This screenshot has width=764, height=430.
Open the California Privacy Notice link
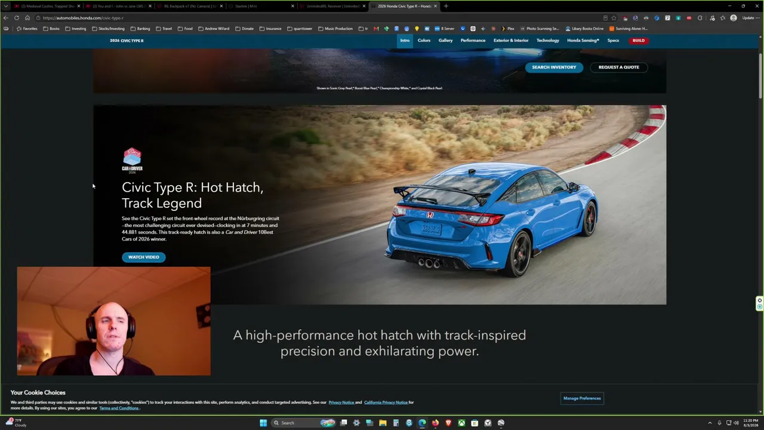(x=386, y=403)
